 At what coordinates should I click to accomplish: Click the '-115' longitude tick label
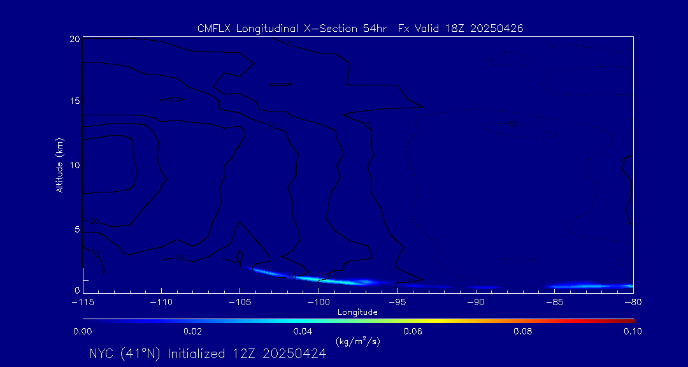82,303
